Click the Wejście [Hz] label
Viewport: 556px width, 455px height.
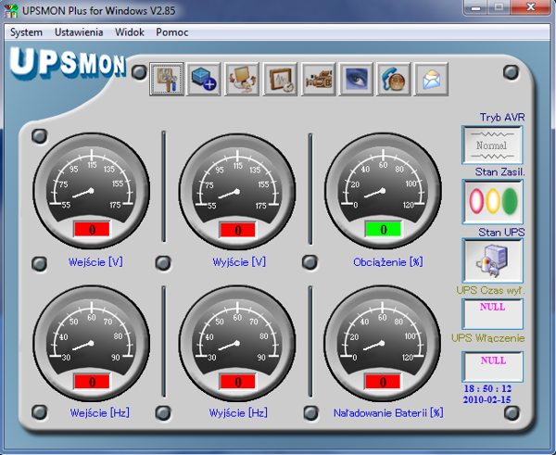[x=100, y=412]
